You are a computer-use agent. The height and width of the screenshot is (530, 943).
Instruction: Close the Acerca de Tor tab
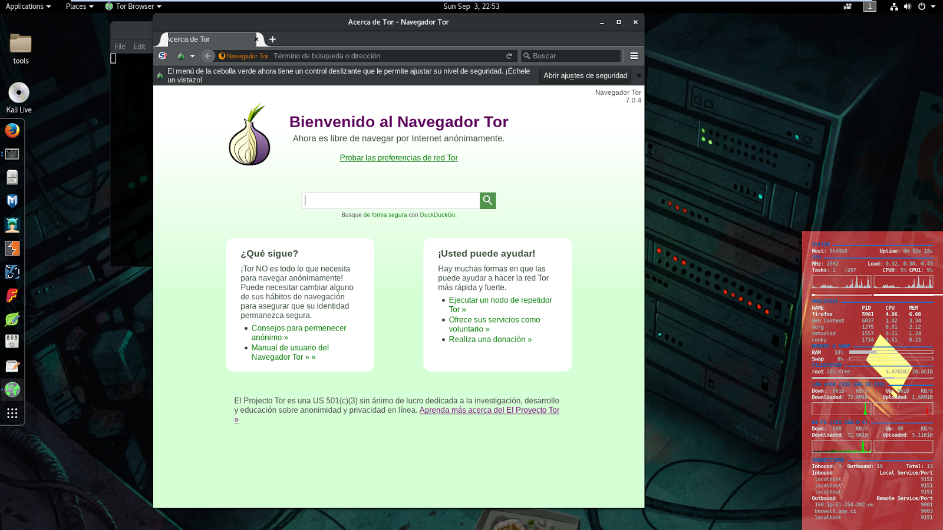[x=256, y=39]
